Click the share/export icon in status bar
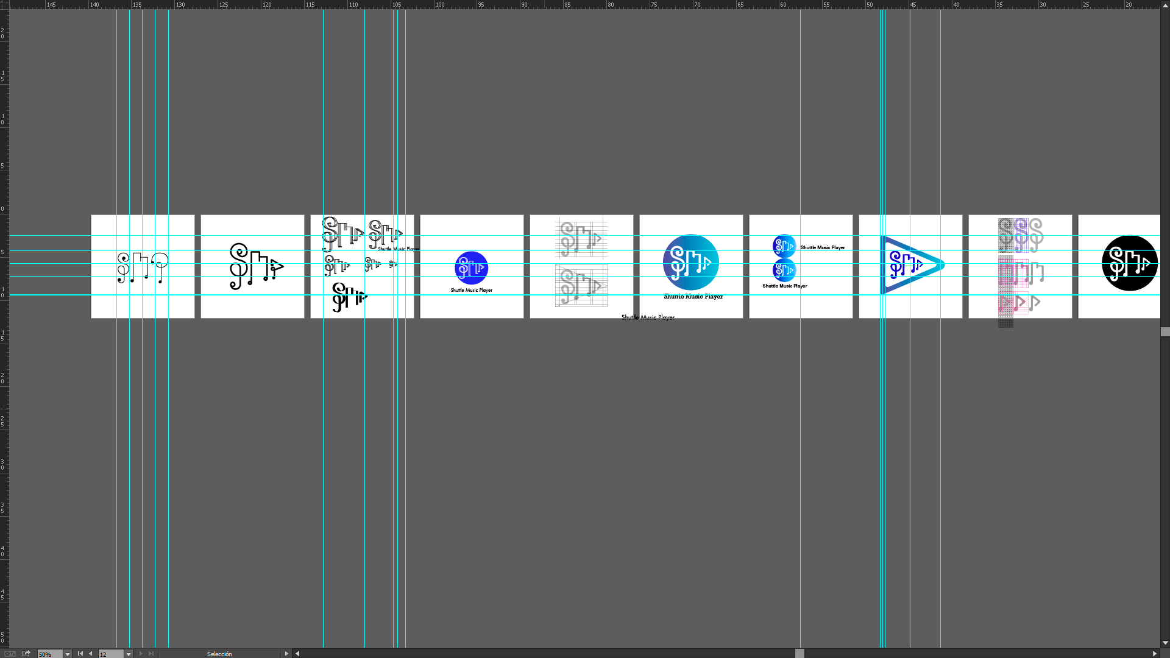Viewport: 1170px width, 658px height. coord(26,654)
